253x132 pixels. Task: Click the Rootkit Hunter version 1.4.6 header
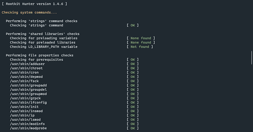[34, 4]
